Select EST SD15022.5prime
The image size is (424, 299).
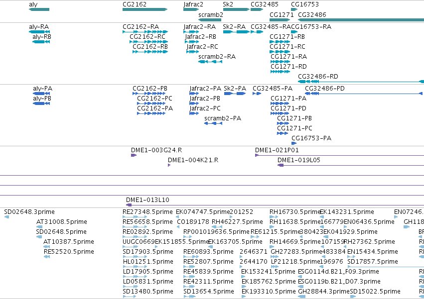(375, 292)
